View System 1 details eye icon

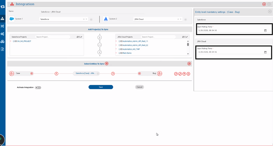tap(91, 19)
